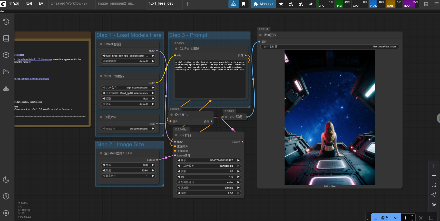Open black-forest-labs FLUX.1-Krea-dev link
Screen dimensions: 440x221
coord(34,59)
